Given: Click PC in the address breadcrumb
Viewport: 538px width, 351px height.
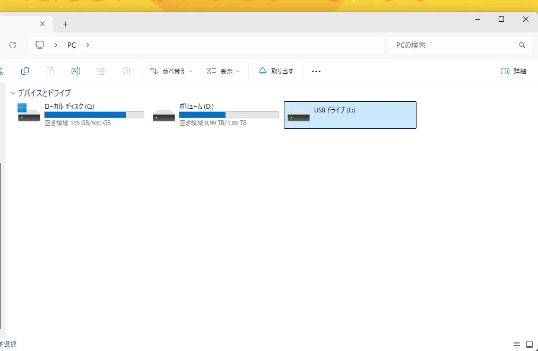Looking at the screenshot, I should [72, 45].
